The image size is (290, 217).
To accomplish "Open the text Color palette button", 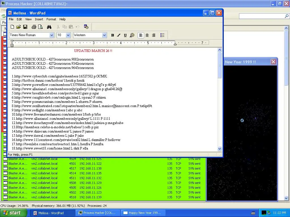I will tap(132, 35).
